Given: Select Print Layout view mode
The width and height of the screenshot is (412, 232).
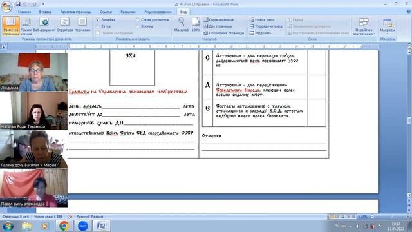Looking at the screenshot, I should pos(11,26).
